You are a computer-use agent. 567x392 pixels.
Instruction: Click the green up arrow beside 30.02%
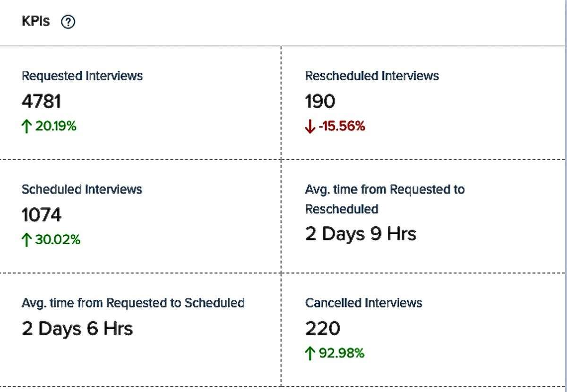tap(27, 239)
